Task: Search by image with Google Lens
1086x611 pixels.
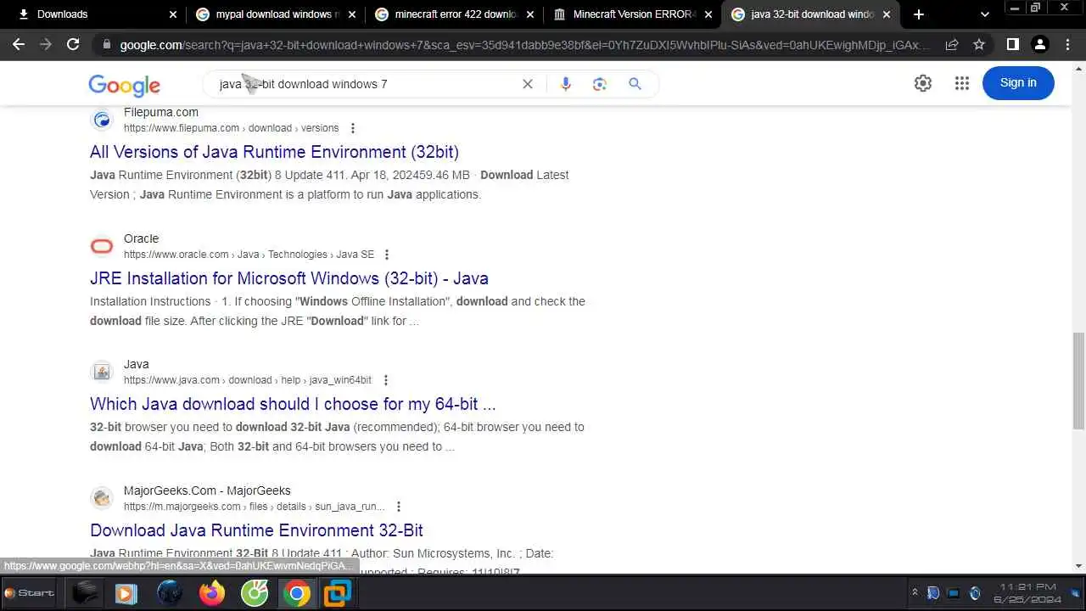Action: (x=600, y=84)
